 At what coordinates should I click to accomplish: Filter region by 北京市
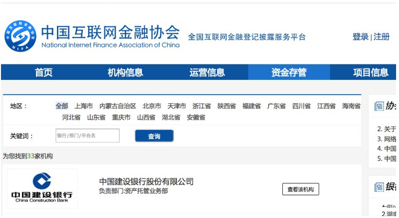point(152,106)
